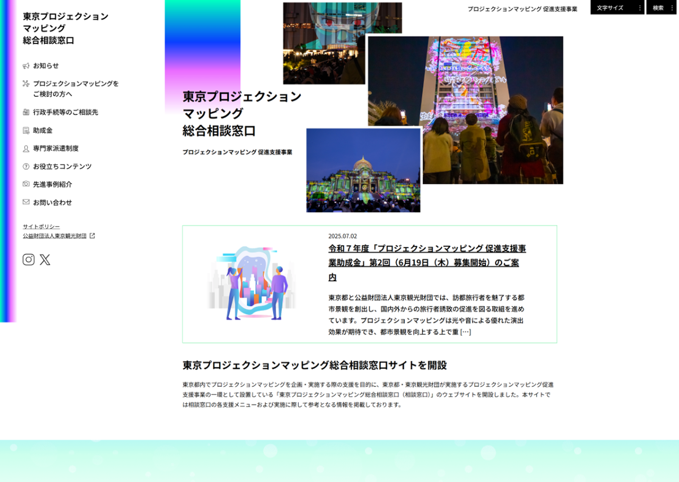Click the hero title 東京プロジェクションマッピング総合相談窓口
Image resolution: width=679 pixels, height=482 pixels.
(242, 114)
